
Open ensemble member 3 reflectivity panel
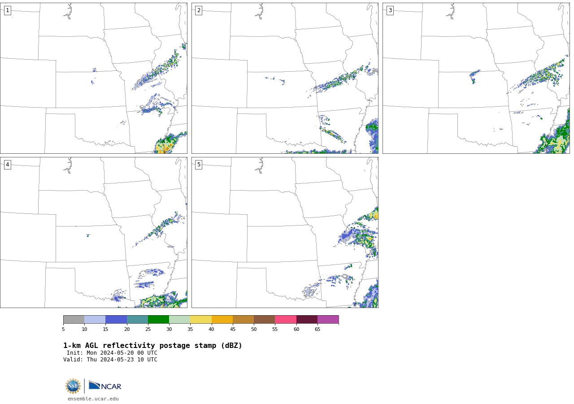pyautogui.click(x=476, y=78)
